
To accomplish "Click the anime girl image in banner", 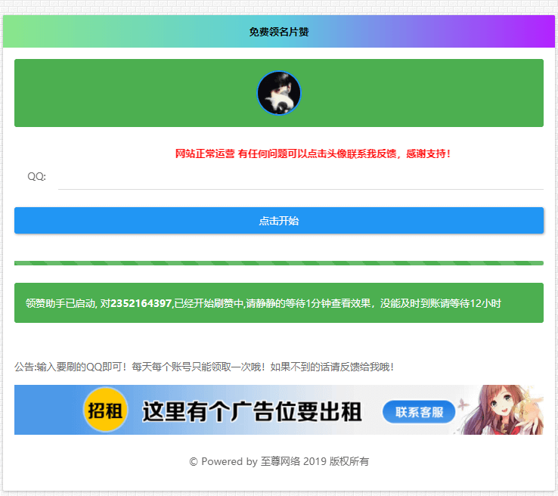I will (501, 410).
